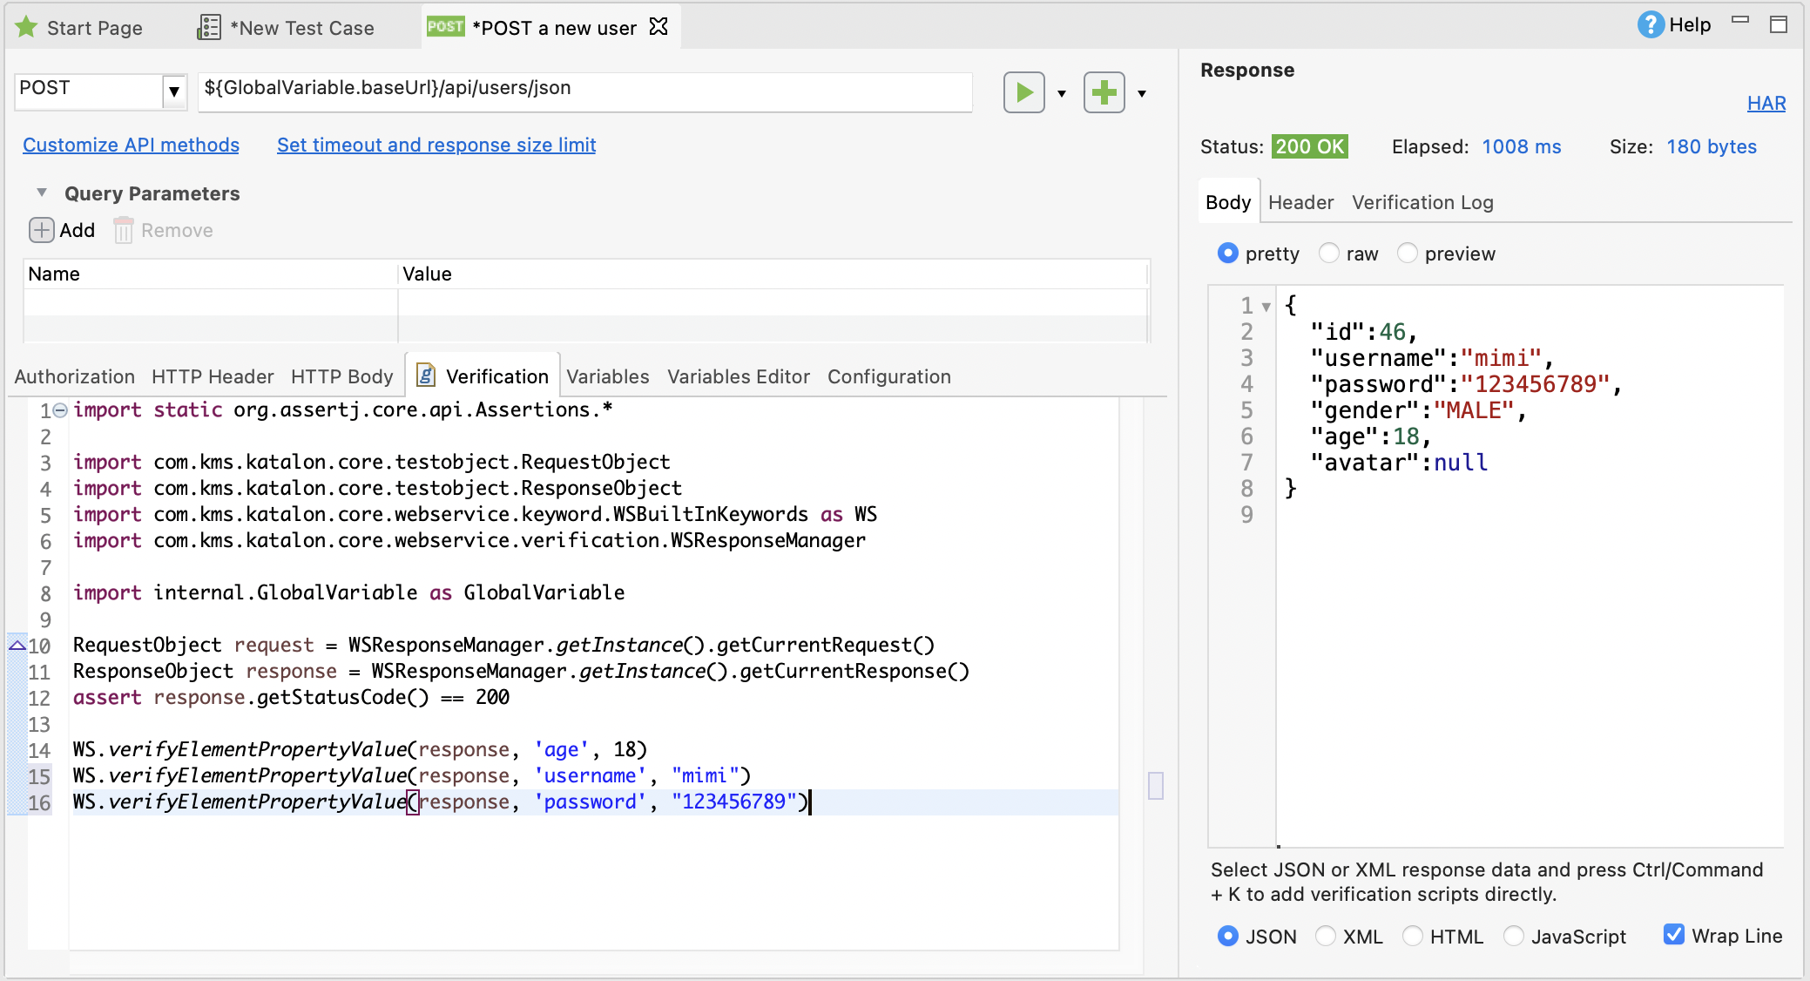Click the verifyElementPropertyValue 'age' line
Viewport: 1810px width, 981px height.
(360, 749)
